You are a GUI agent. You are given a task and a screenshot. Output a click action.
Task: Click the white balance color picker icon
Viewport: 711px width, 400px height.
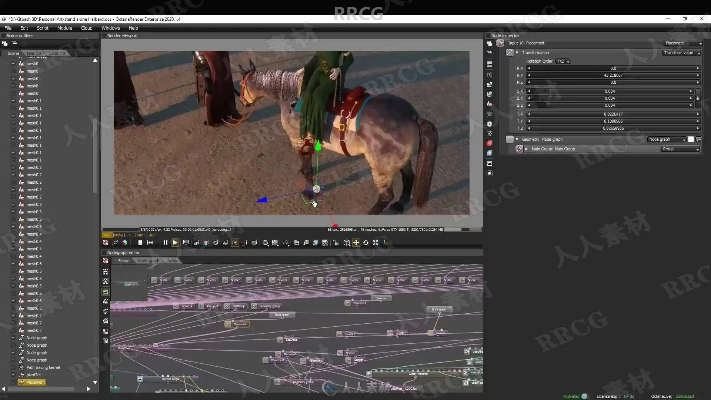(206, 243)
